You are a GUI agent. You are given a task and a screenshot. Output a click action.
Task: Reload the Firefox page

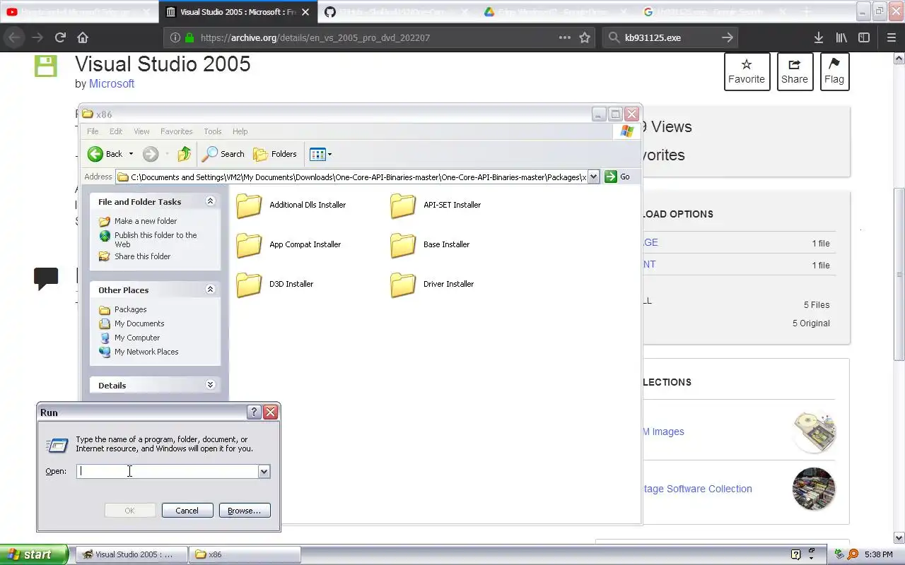point(60,37)
